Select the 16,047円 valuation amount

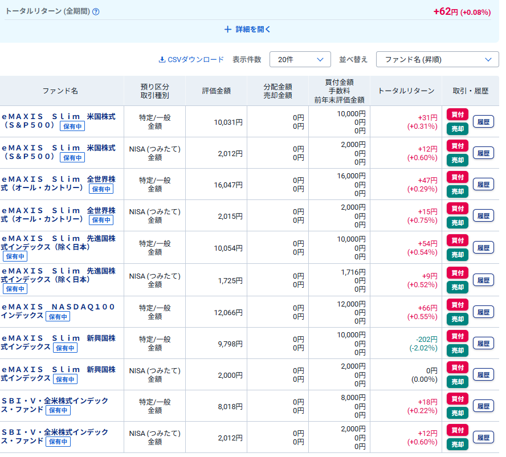(228, 185)
